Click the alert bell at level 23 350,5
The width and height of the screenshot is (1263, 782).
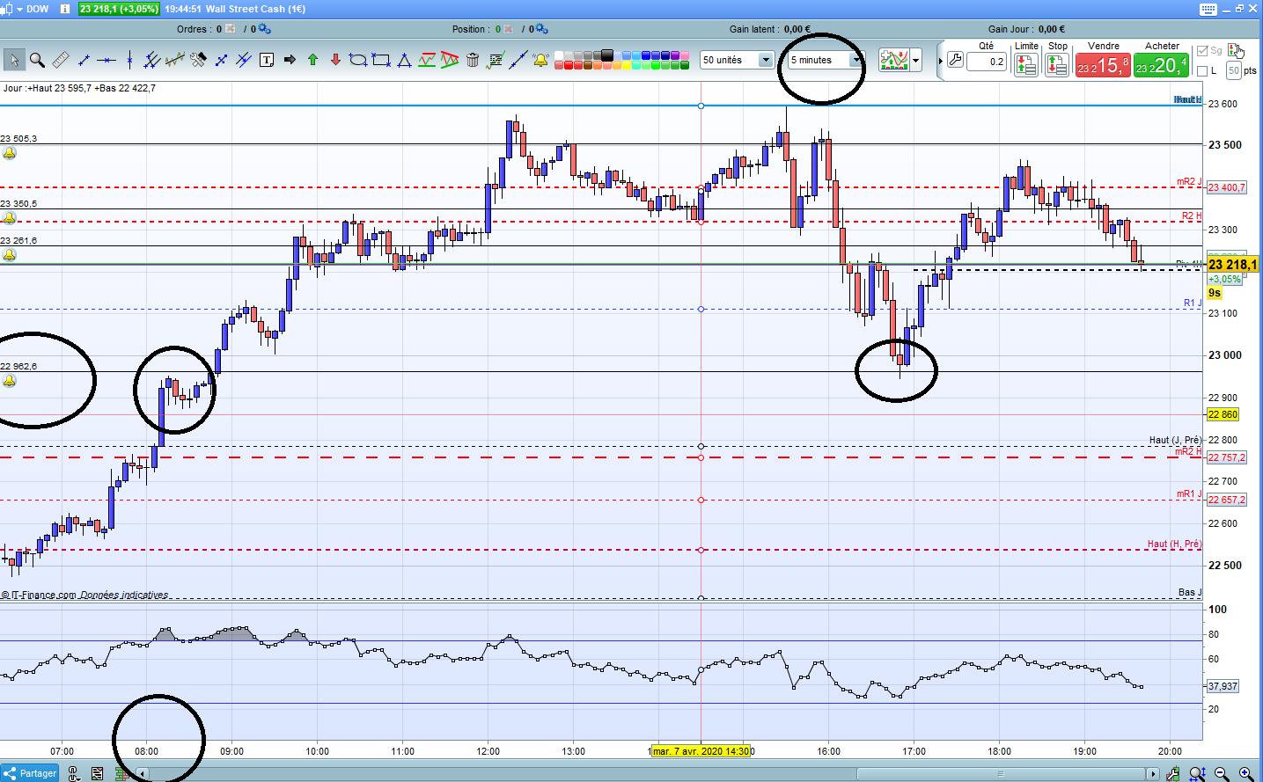(9, 217)
